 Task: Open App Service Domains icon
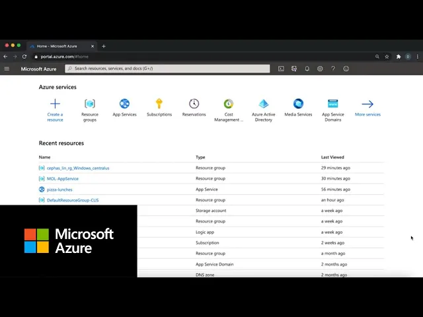[333, 104]
